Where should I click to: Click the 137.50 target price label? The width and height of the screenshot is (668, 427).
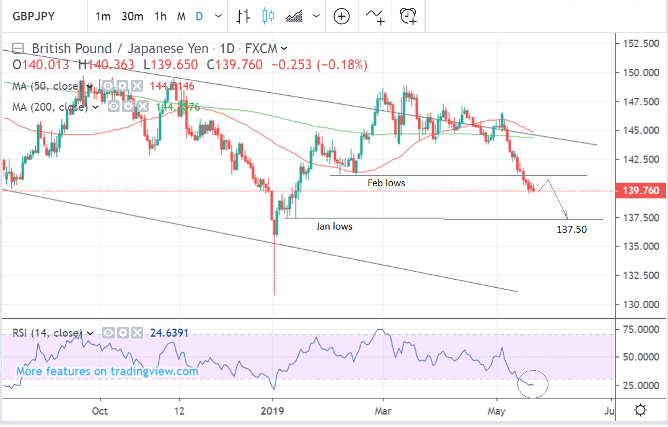tap(572, 230)
